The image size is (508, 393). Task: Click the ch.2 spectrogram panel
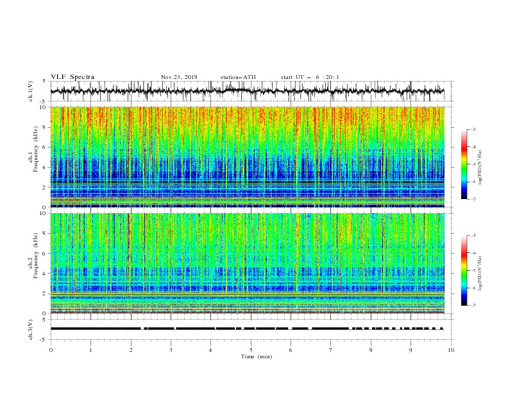click(x=248, y=263)
